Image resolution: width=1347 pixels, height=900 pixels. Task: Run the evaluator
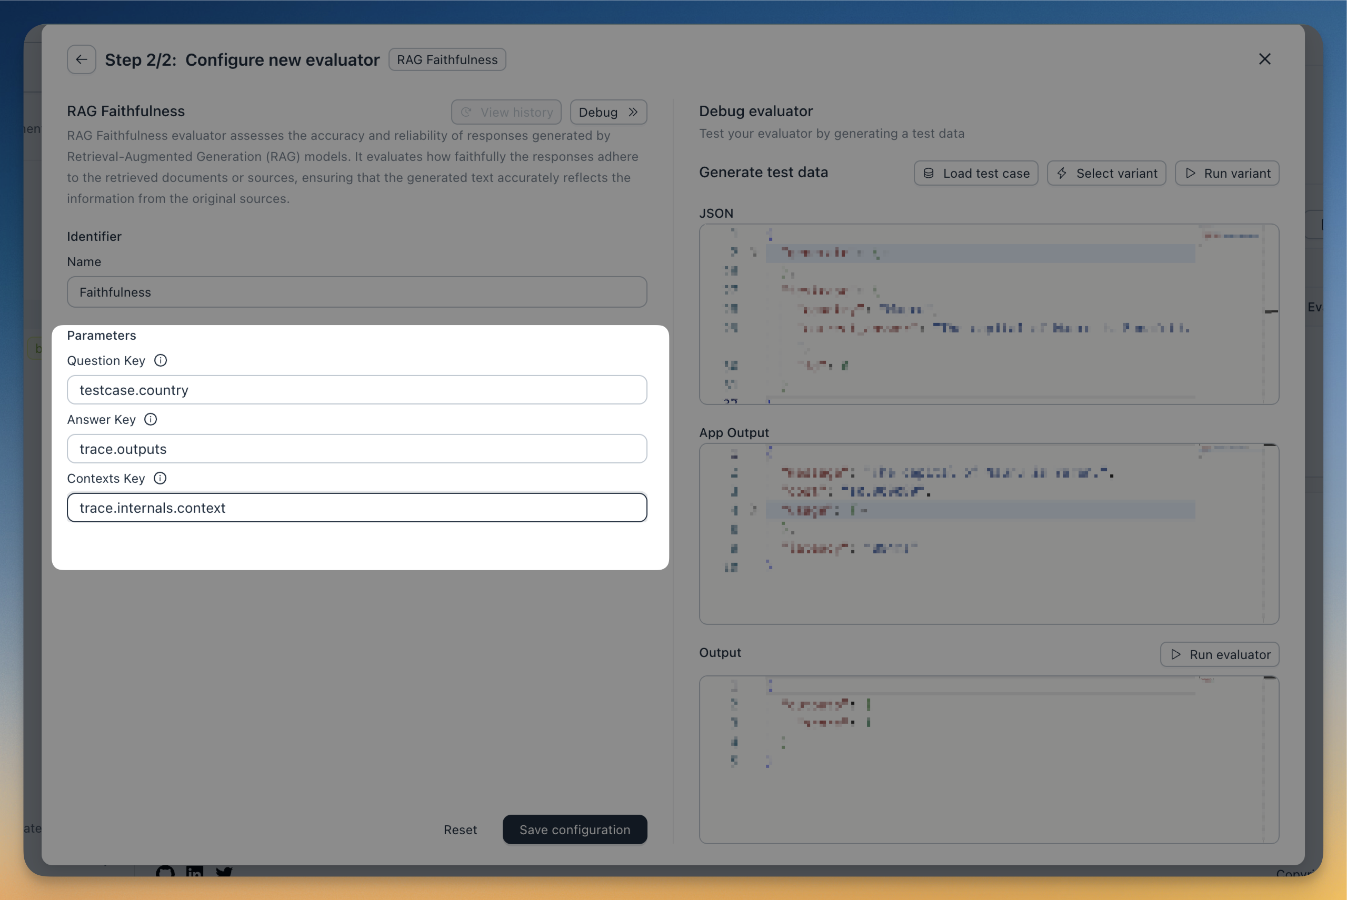[1220, 655]
